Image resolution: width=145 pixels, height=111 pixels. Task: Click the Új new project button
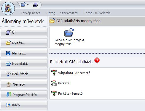coord(24,33)
